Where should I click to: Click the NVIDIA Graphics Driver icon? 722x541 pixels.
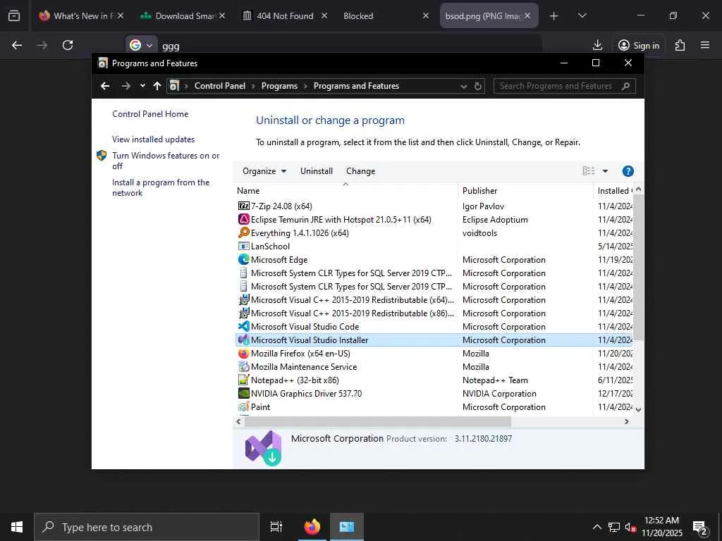pos(243,393)
